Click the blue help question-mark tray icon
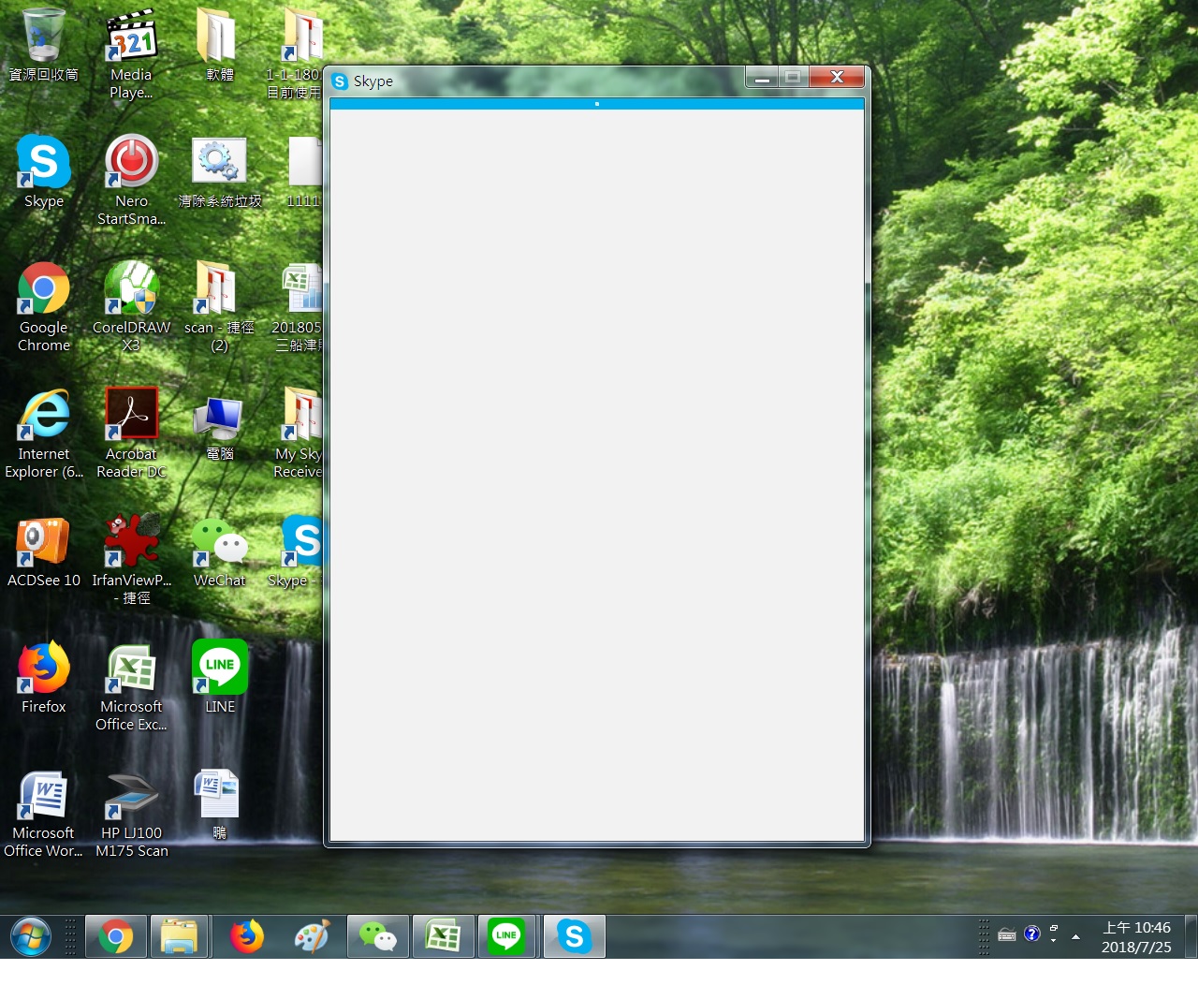The image size is (1198, 985). coord(1032,934)
